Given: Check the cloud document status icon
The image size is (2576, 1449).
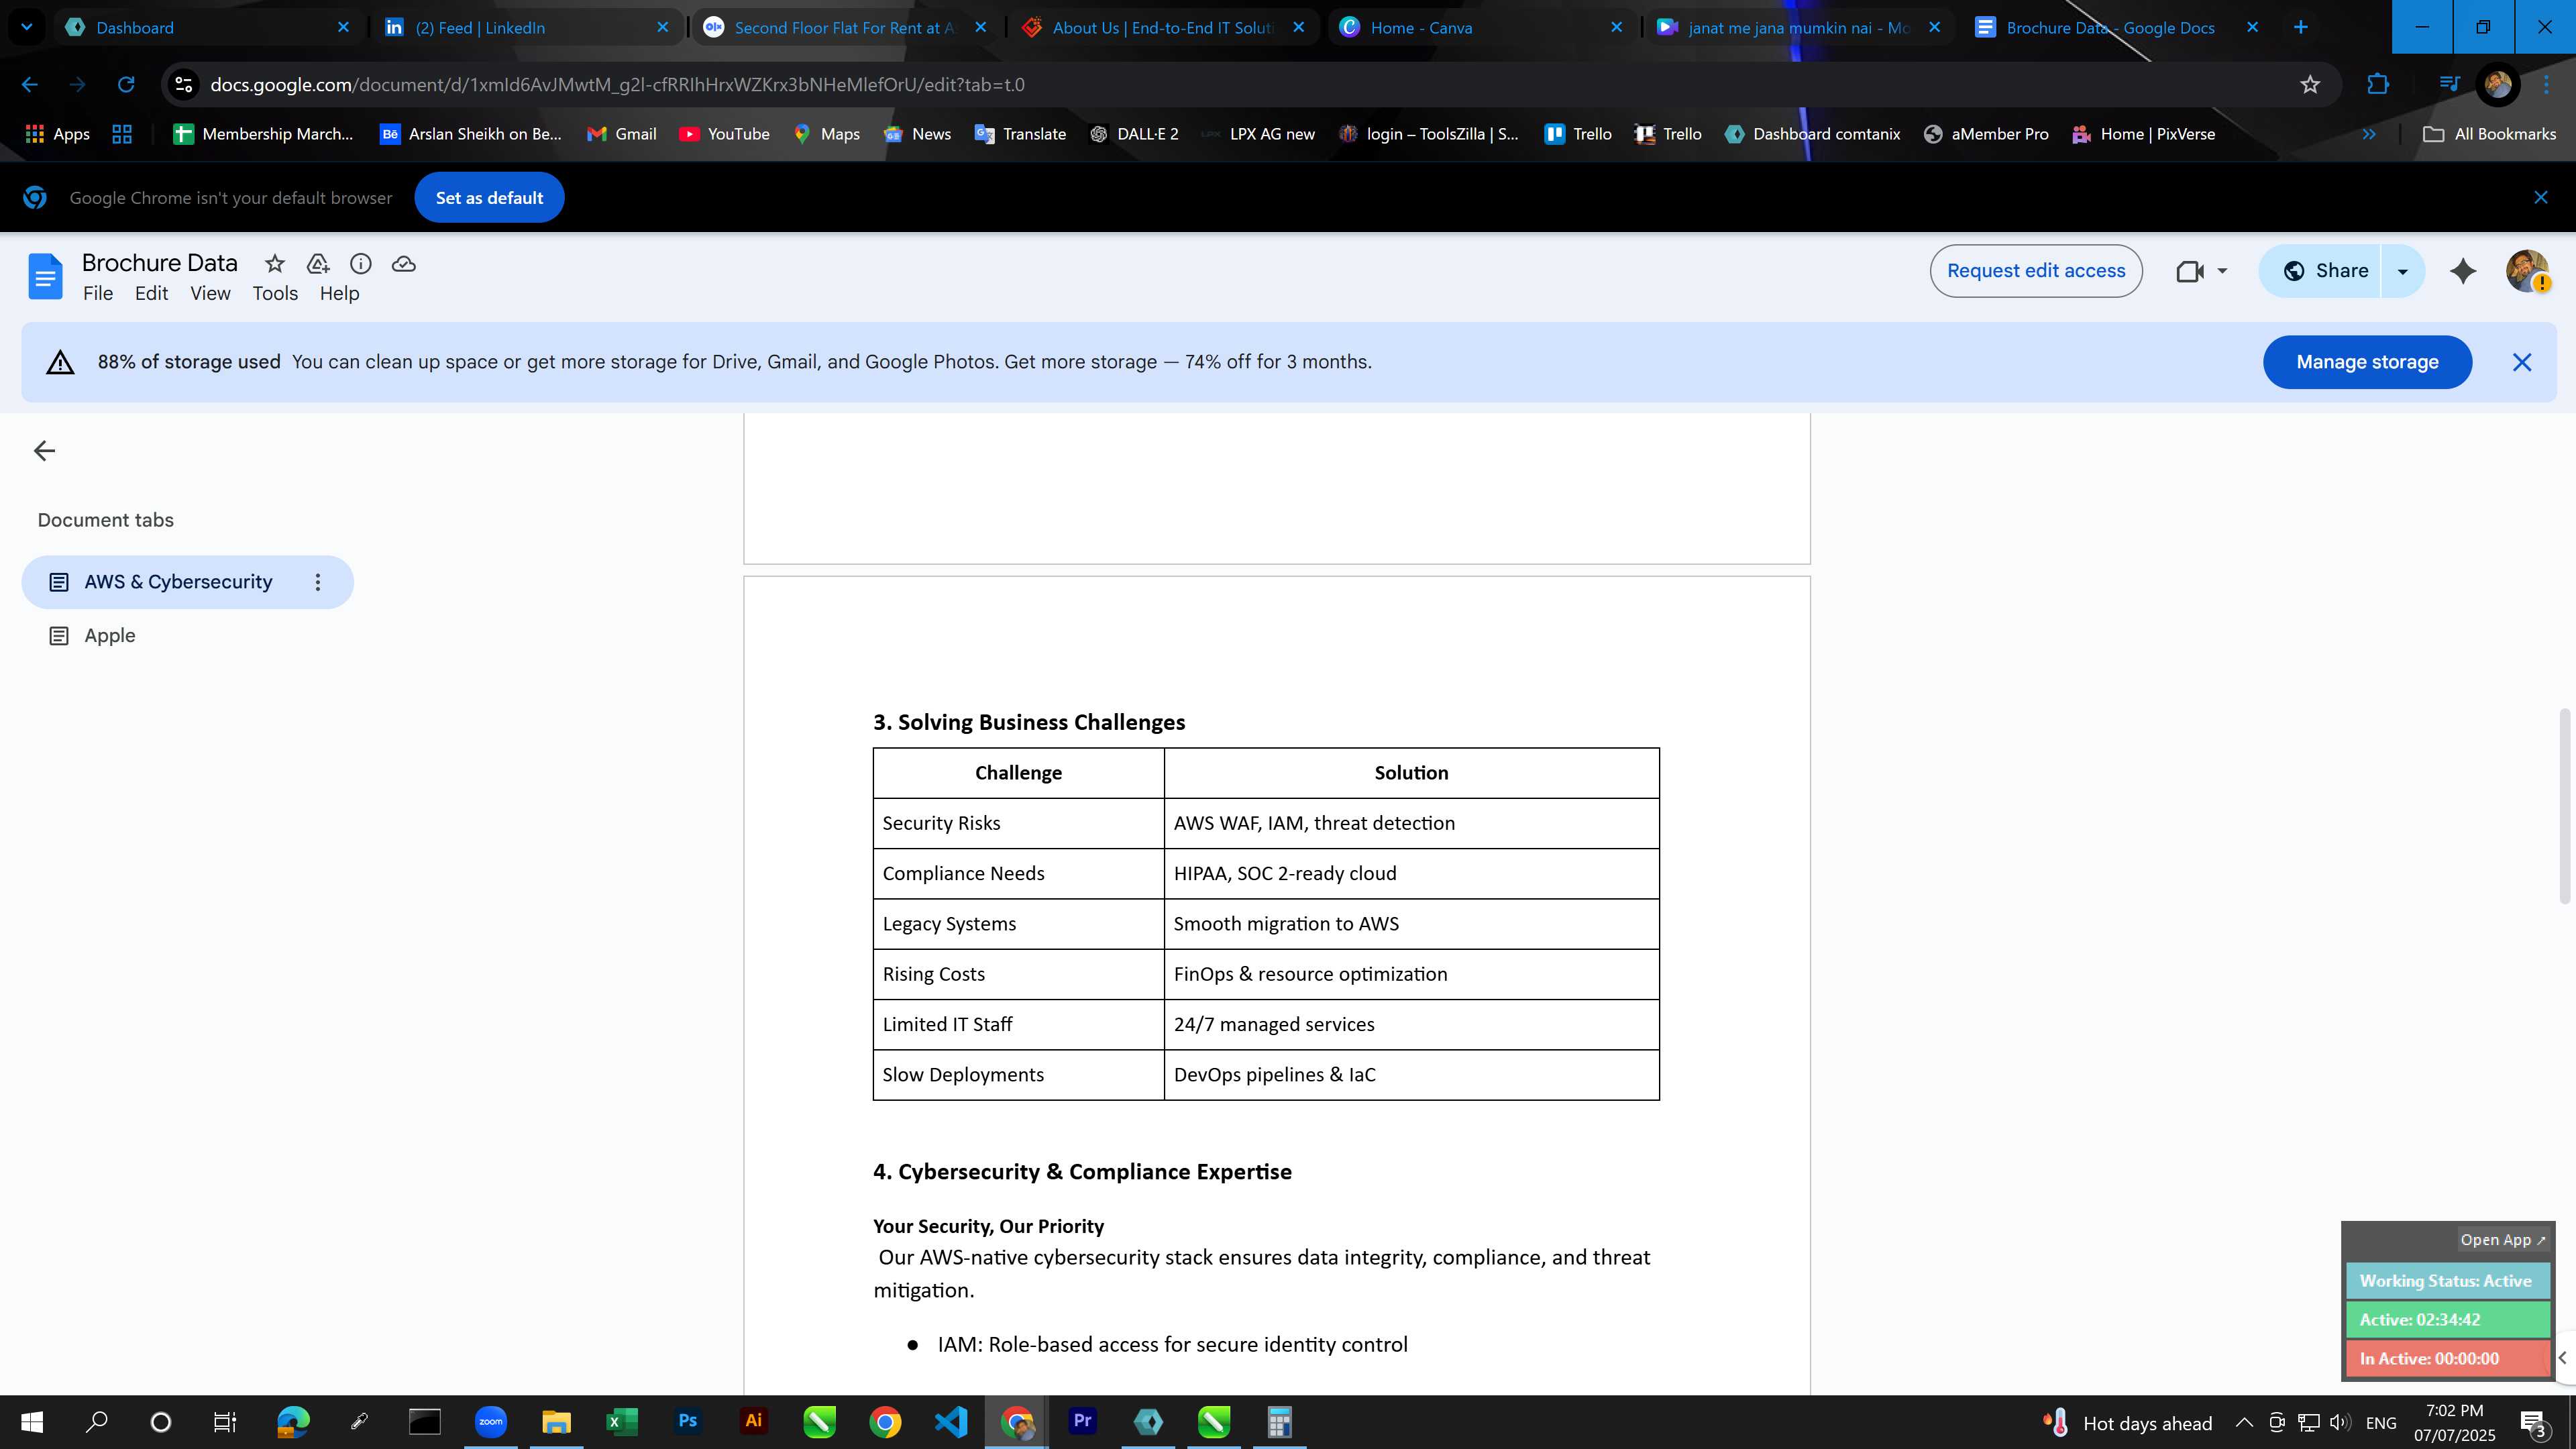Looking at the screenshot, I should (x=404, y=264).
